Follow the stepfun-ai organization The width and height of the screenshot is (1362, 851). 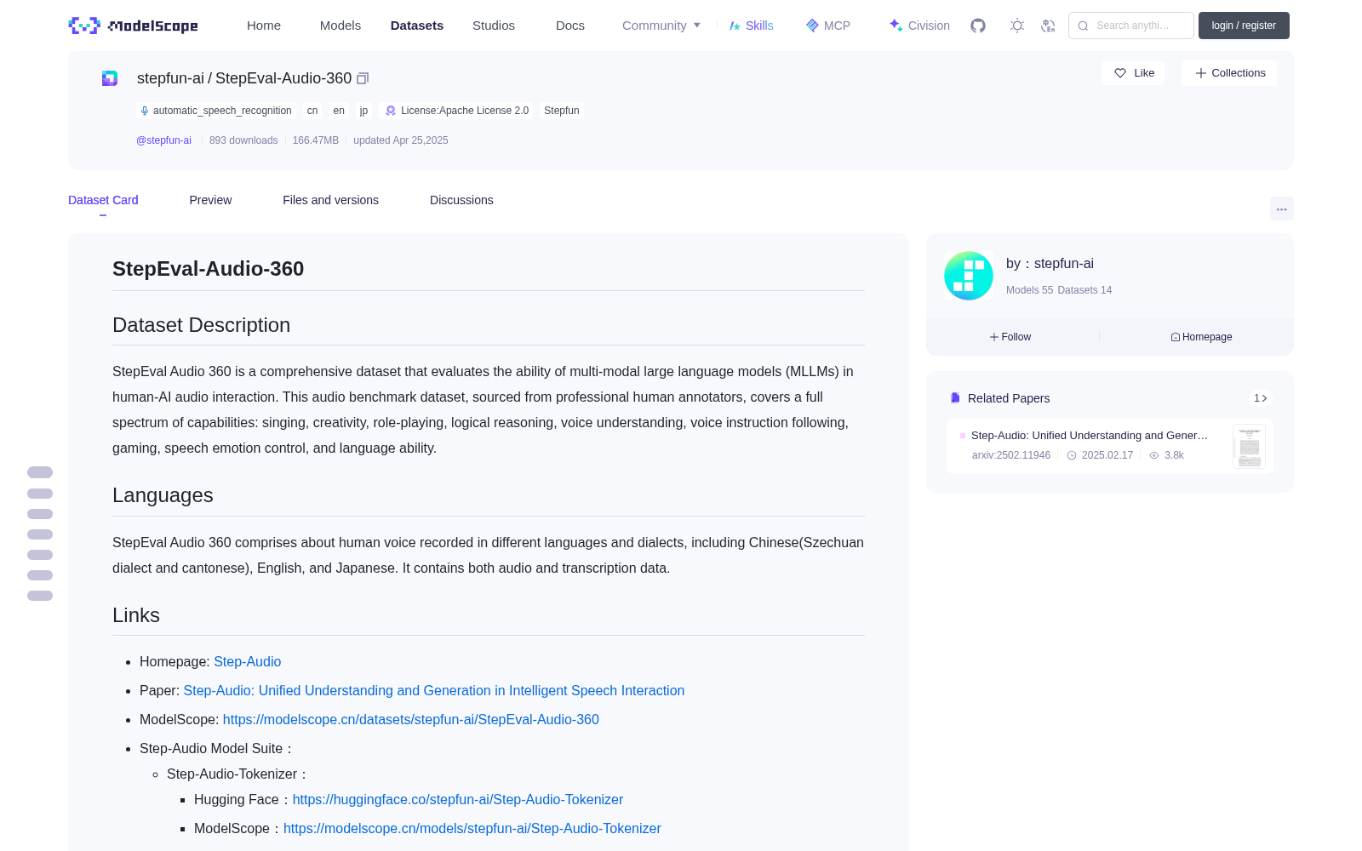pyautogui.click(x=1010, y=337)
